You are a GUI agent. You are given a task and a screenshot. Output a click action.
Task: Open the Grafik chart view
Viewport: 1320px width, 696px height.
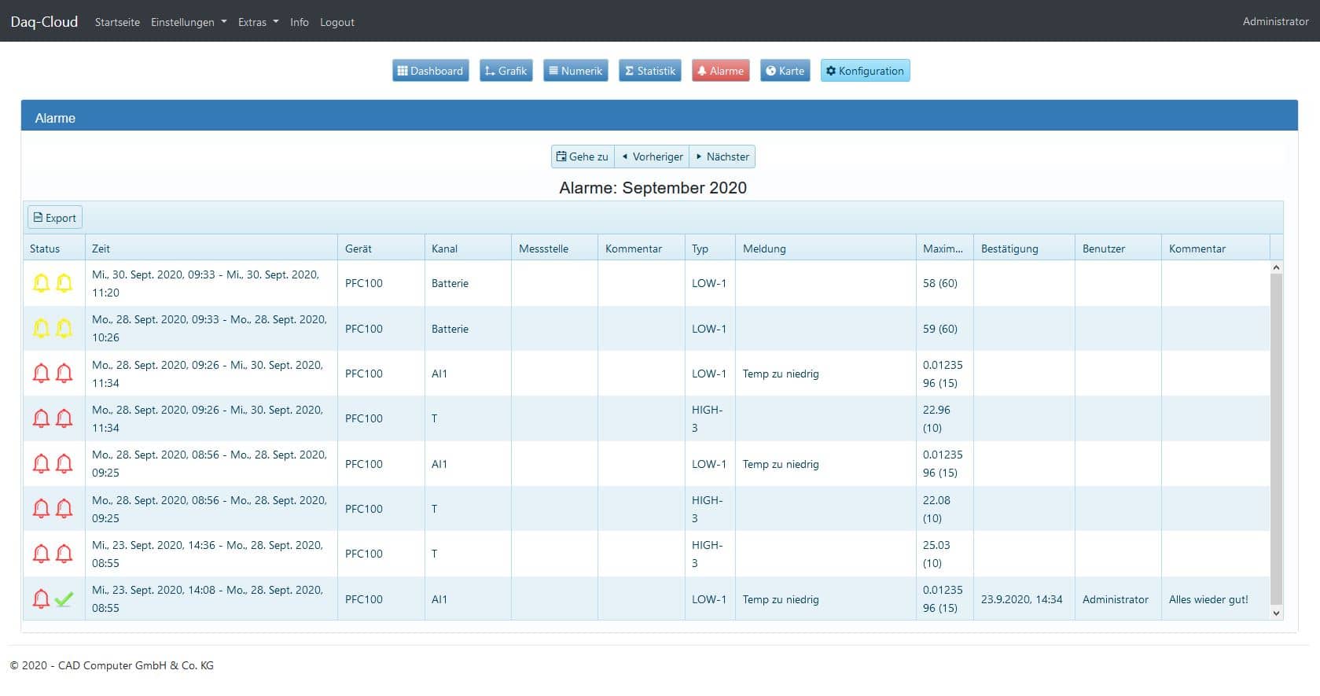pos(506,71)
